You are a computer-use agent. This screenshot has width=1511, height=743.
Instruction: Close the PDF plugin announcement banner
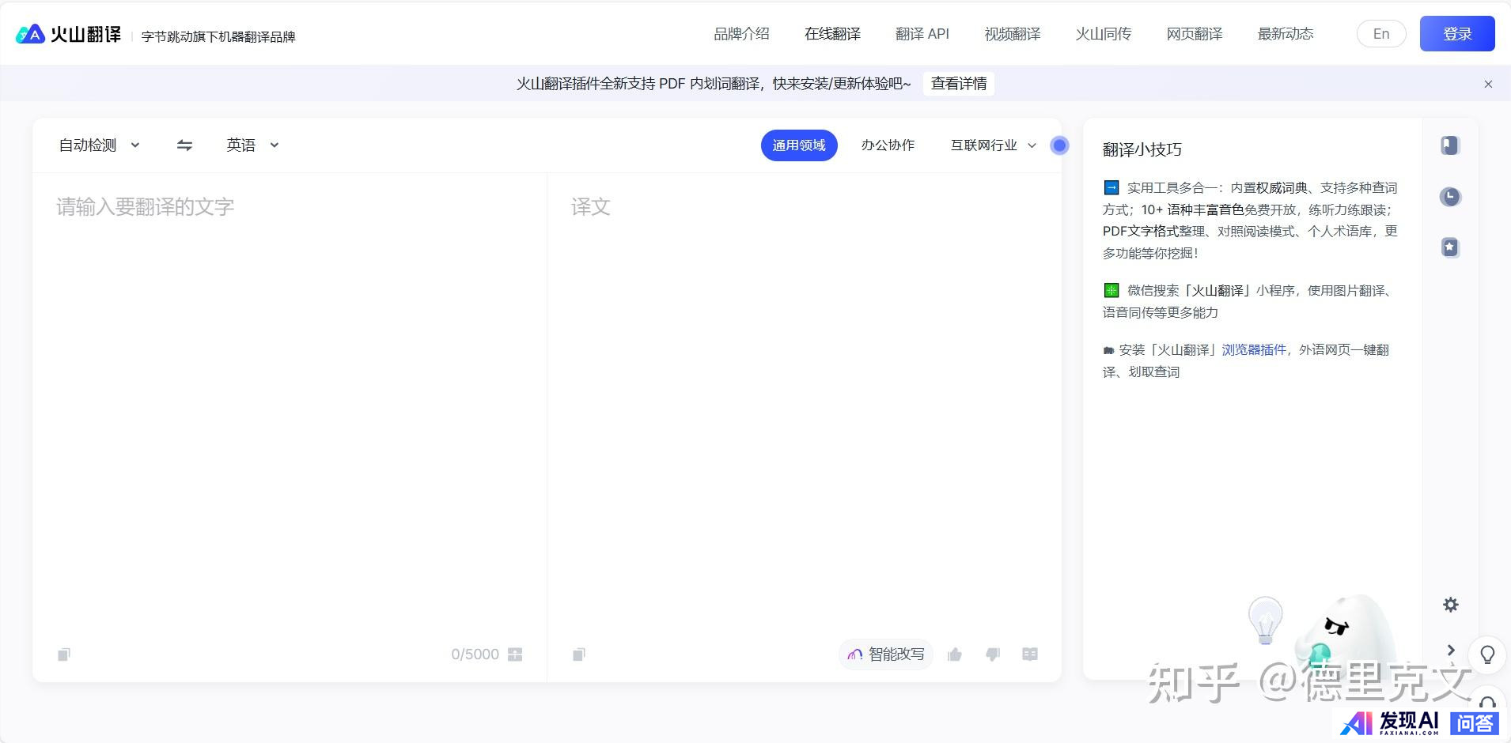coord(1488,84)
